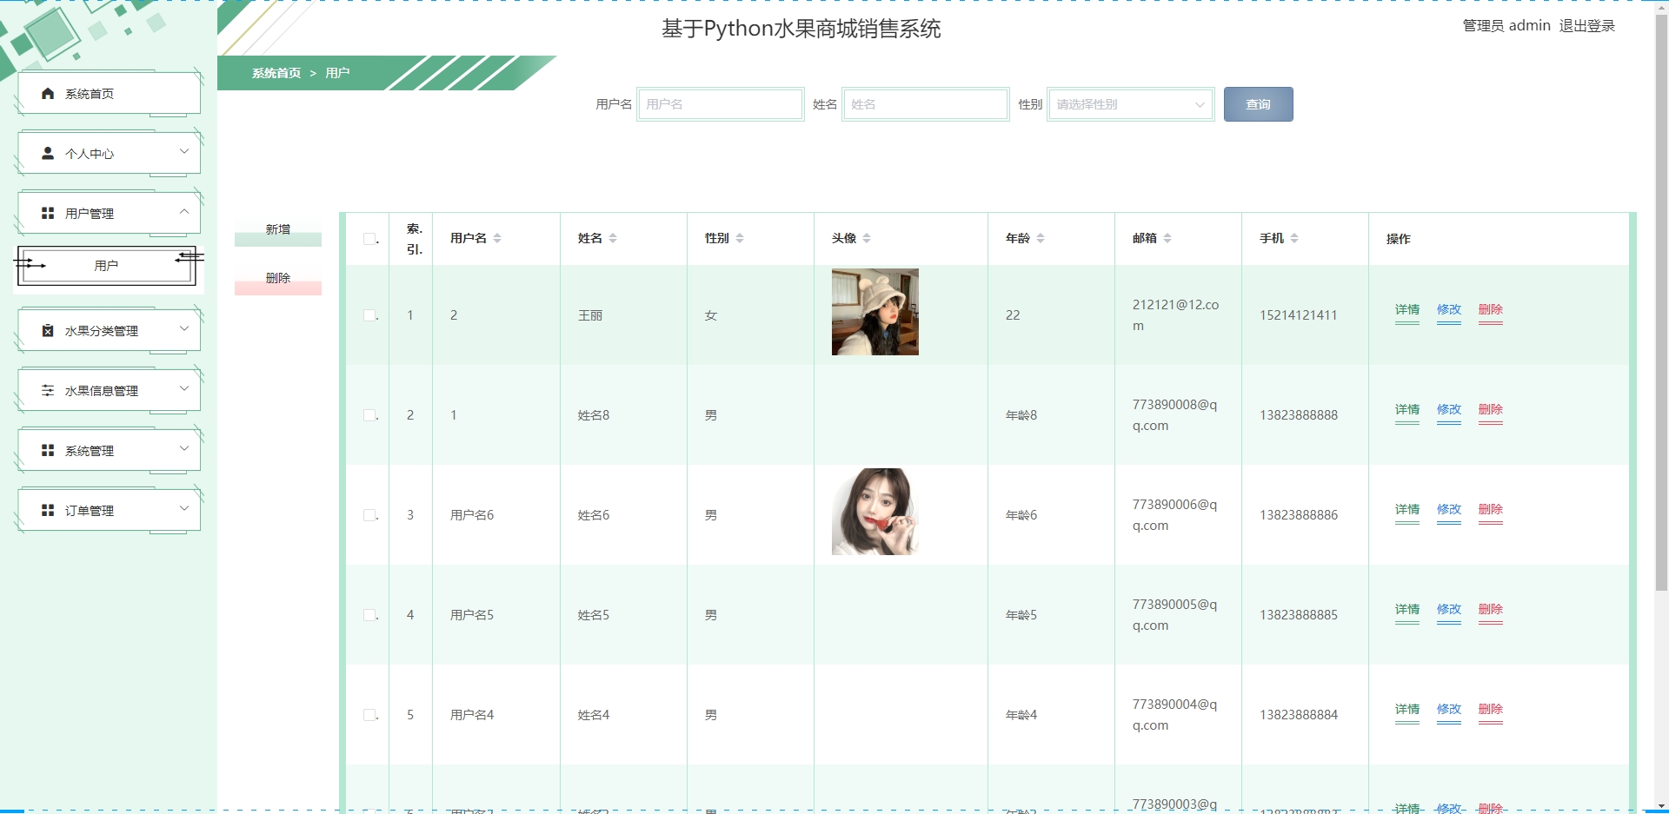This screenshot has width=1669, height=814.
Task: Check the row checkbox for 用户名5
Action: pos(369,615)
